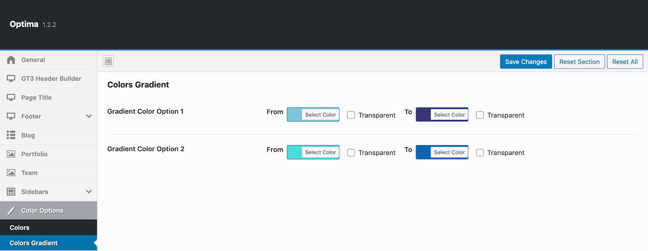Enable Transparent for Gradient Option 1 From color
This screenshot has height=251, width=648.
(x=351, y=115)
